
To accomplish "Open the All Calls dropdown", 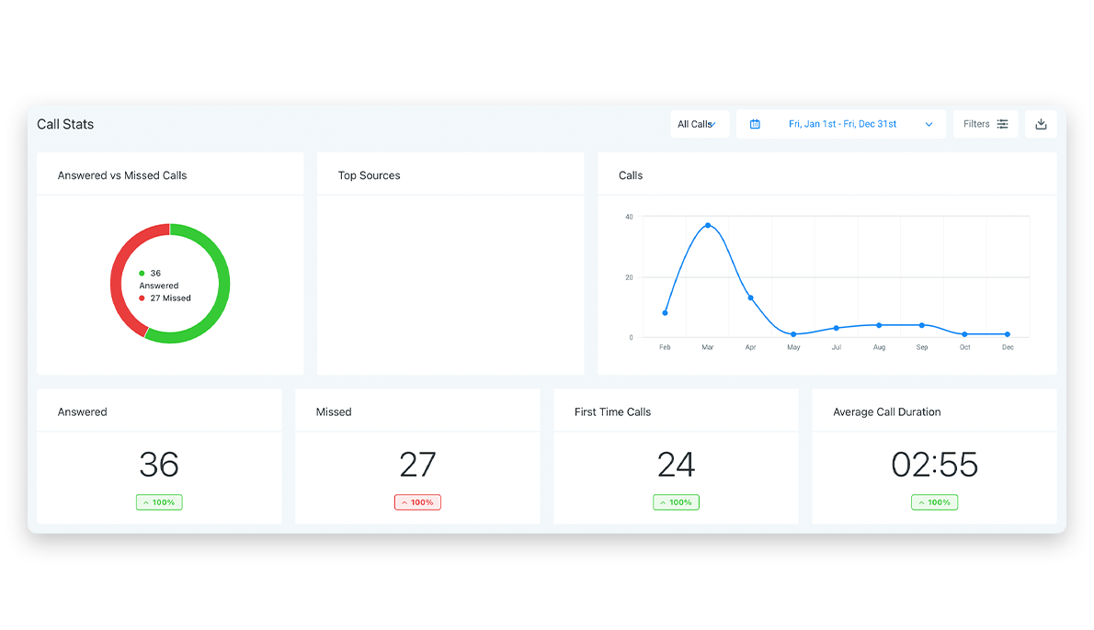I will (x=699, y=124).
